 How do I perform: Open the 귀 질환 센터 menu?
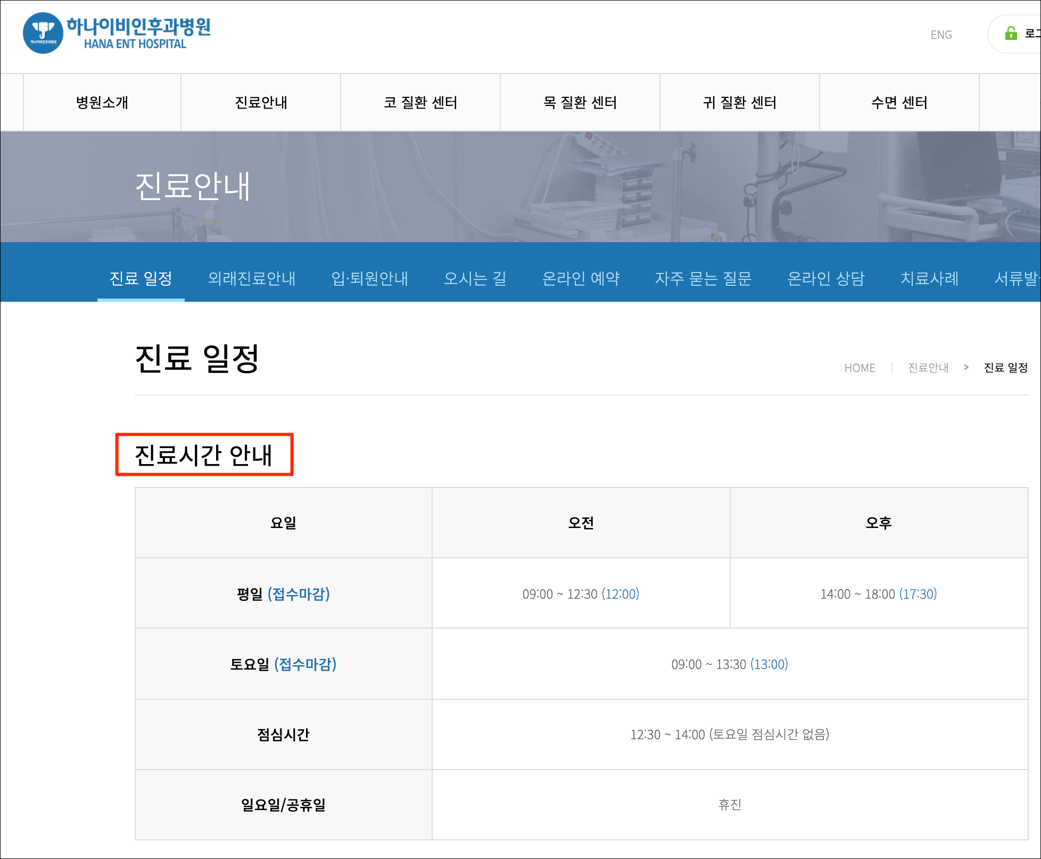coord(740,102)
